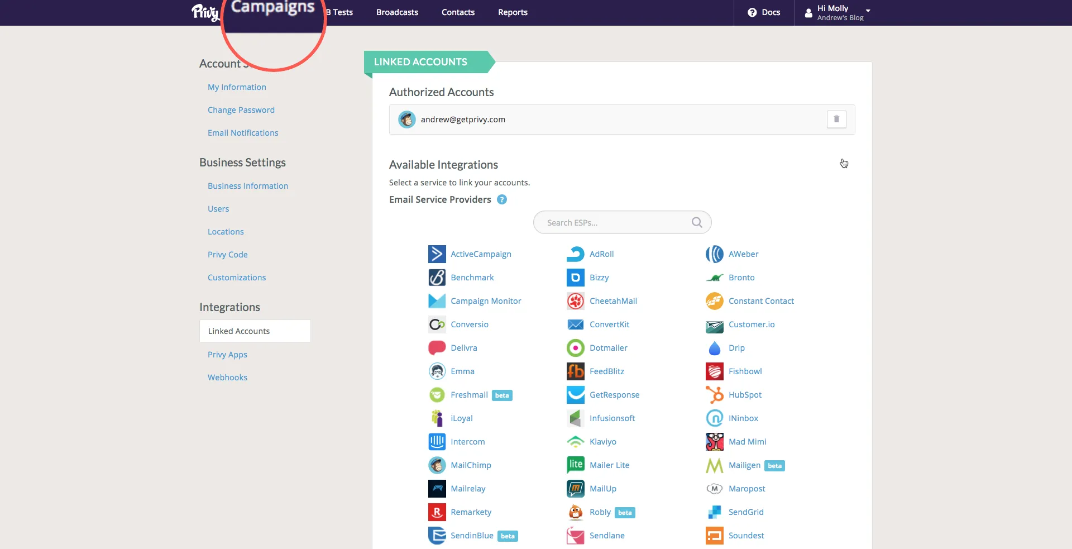Open the Contacts menu
Viewport: 1072px width, 549px height.
[x=458, y=12]
